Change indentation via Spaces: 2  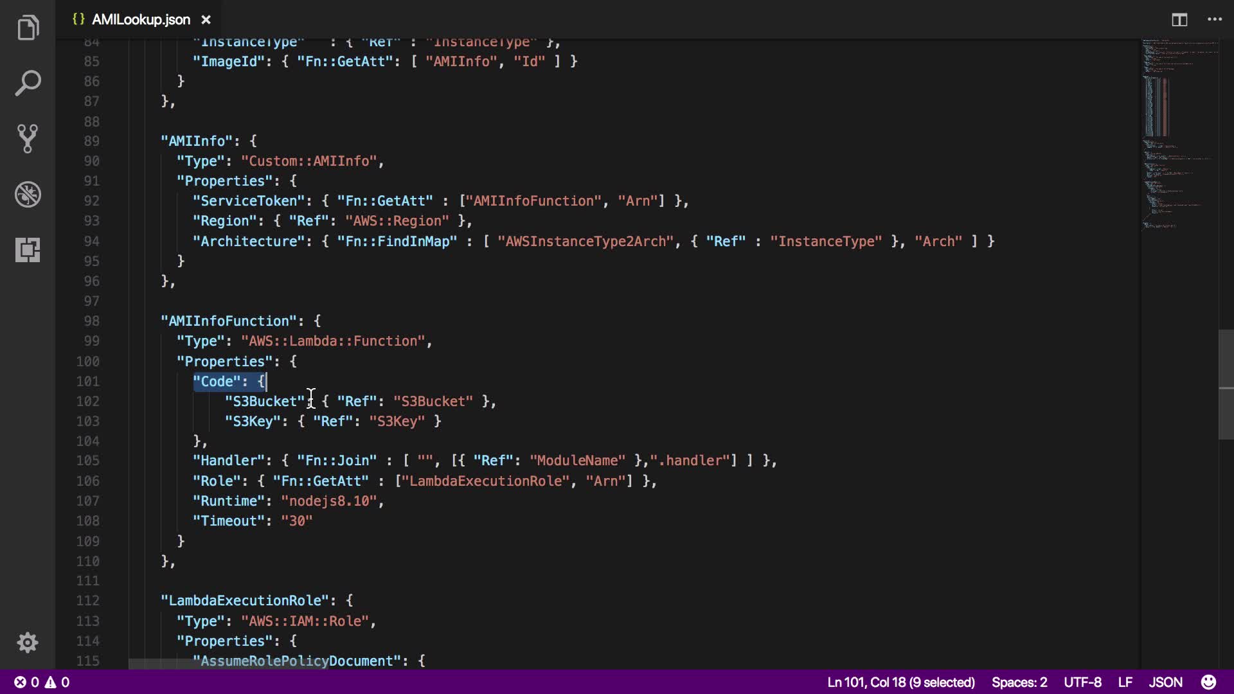pyautogui.click(x=1019, y=682)
